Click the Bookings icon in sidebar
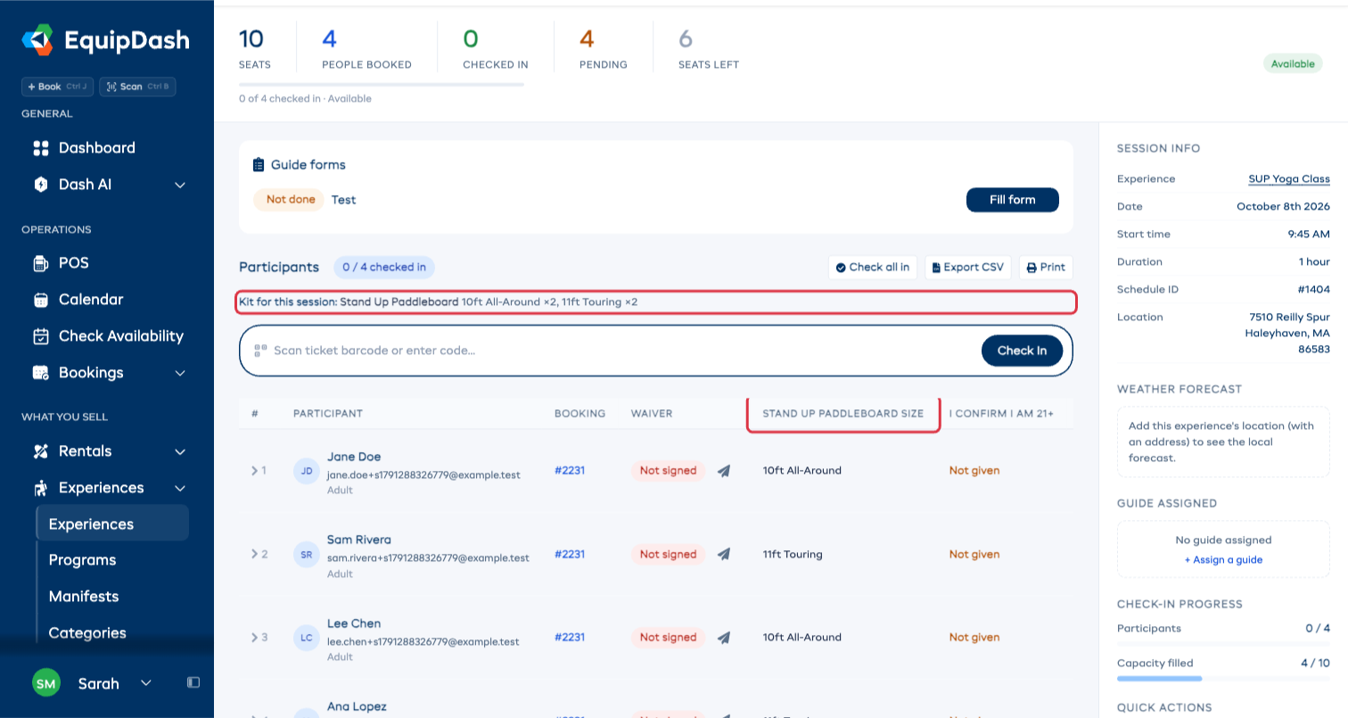This screenshot has width=1348, height=718. click(x=40, y=373)
